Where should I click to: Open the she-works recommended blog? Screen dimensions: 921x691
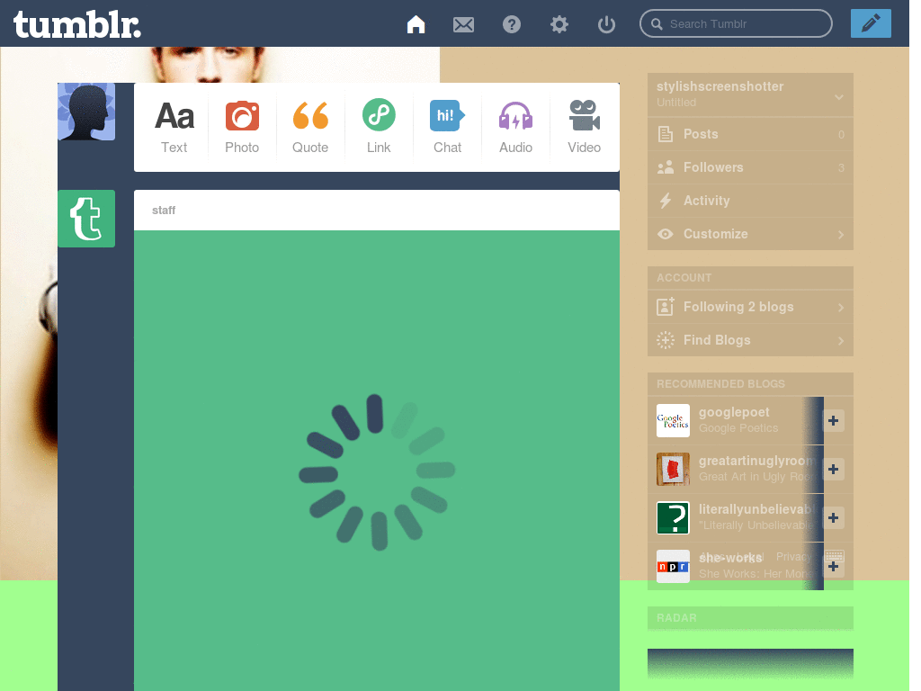(x=730, y=558)
